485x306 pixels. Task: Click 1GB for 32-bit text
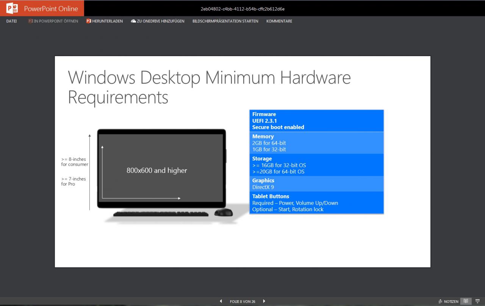click(269, 149)
